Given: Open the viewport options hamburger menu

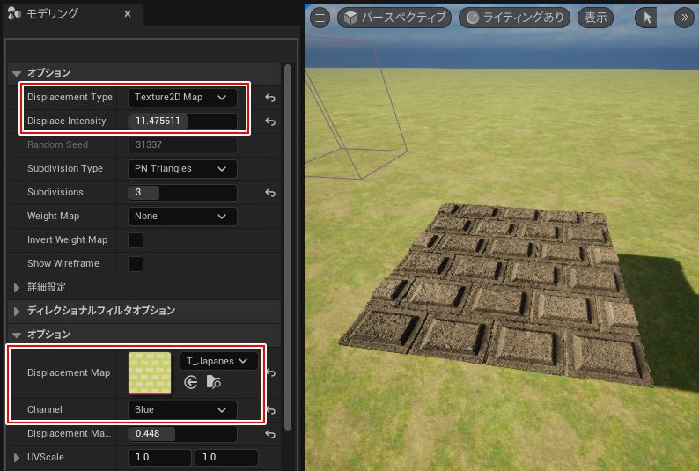Looking at the screenshot, I should [320, 18].
